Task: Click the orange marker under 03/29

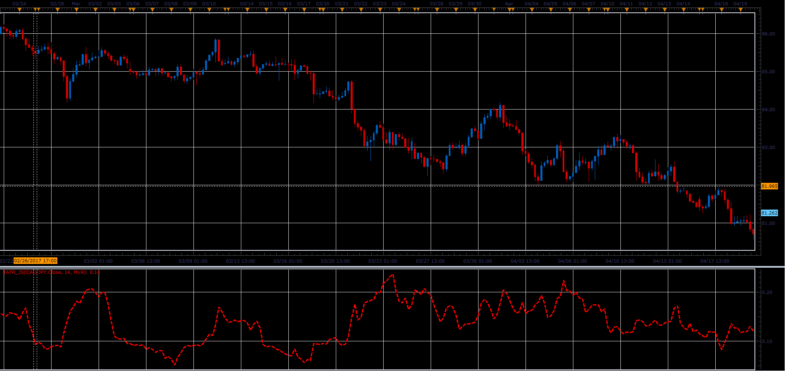Action: [456, 9]
